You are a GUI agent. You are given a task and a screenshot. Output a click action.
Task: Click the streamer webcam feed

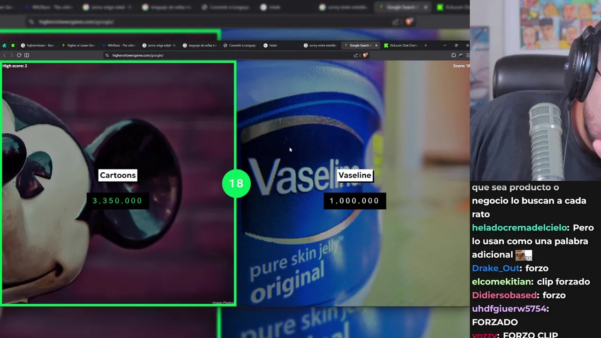pyautogui.click(x=535, y=90)
